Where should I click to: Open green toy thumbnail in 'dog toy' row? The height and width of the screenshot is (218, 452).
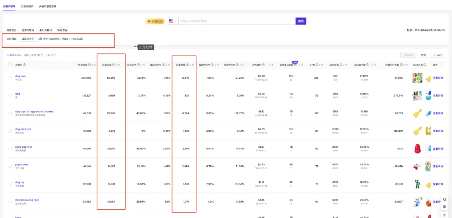[x=417, y=184]
